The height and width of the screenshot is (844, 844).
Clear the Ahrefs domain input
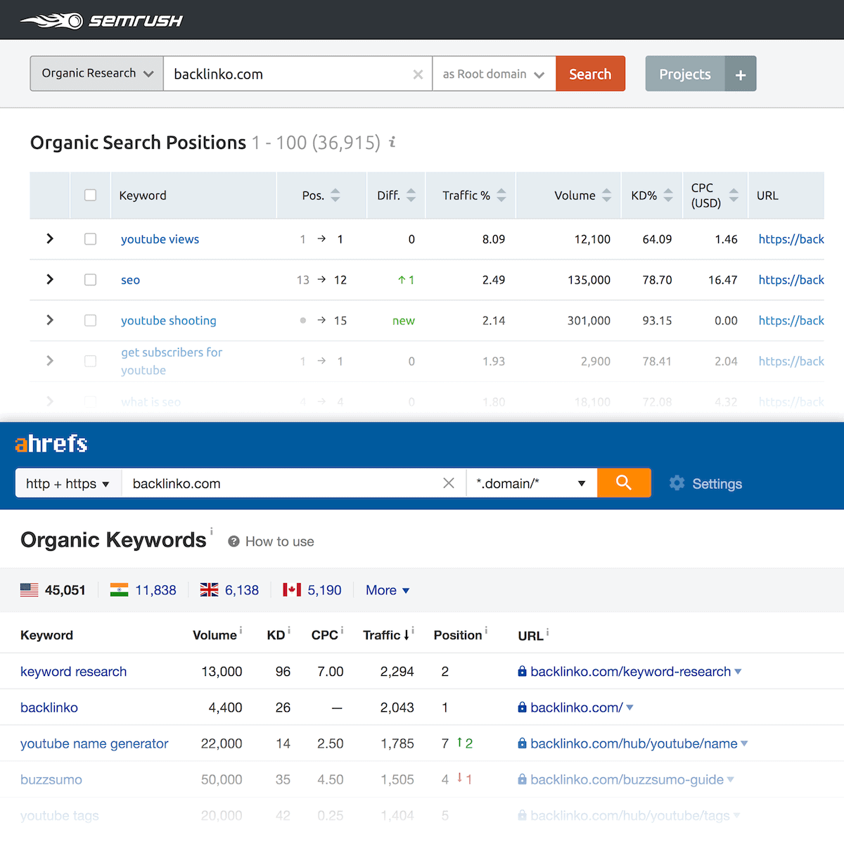point(449,483)
